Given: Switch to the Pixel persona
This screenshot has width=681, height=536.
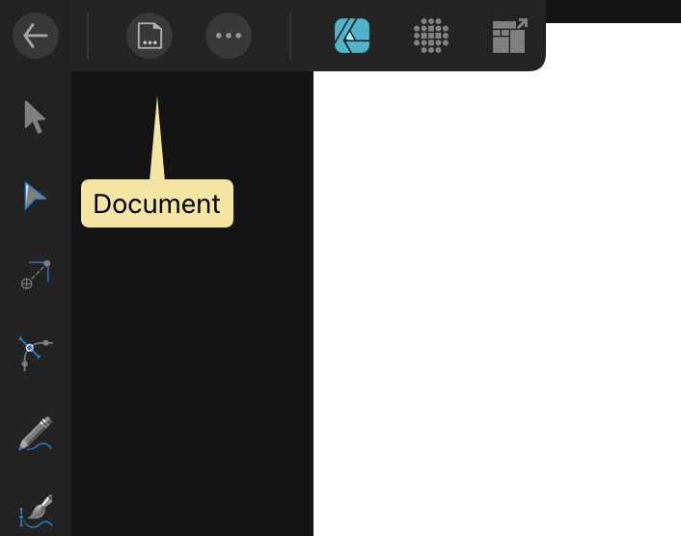Looking at the screenshot, I should pos(431,36).
